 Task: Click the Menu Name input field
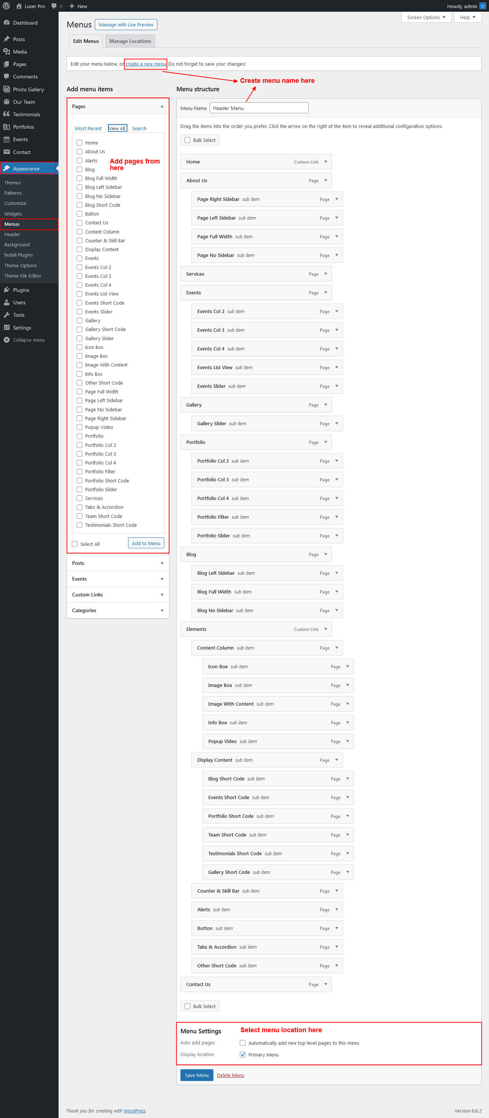259,108
